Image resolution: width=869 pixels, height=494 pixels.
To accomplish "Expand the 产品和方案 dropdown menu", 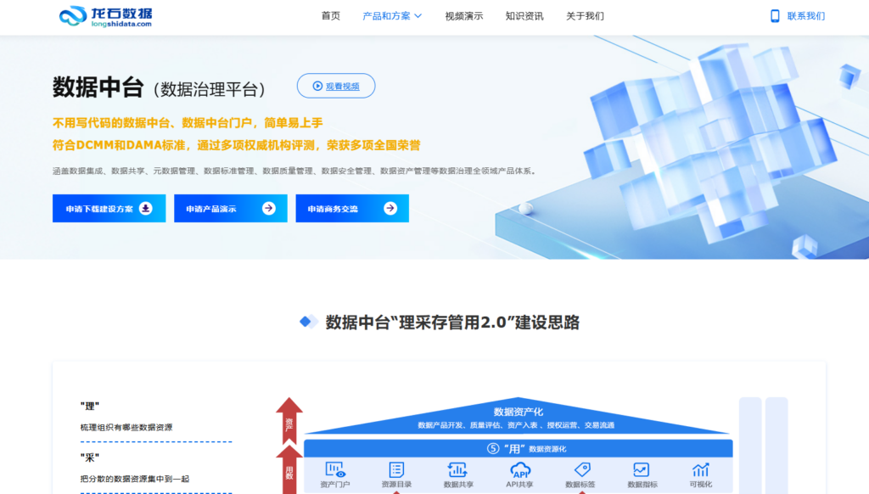I will [386, 16].
